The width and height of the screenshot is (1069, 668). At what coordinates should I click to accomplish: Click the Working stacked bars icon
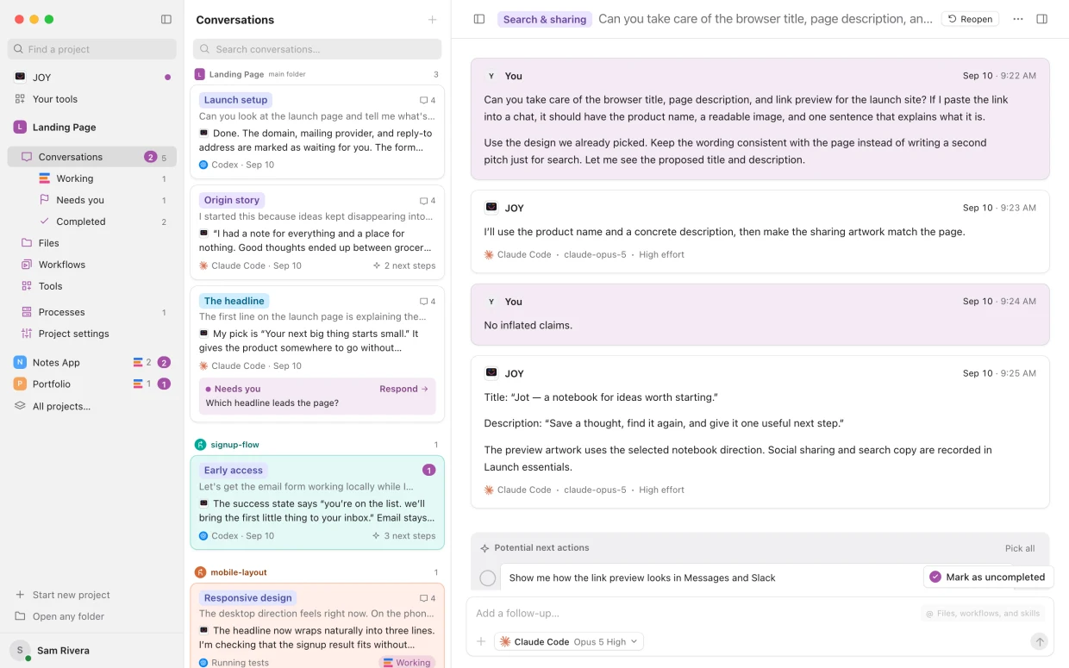[x=45, y=178]
